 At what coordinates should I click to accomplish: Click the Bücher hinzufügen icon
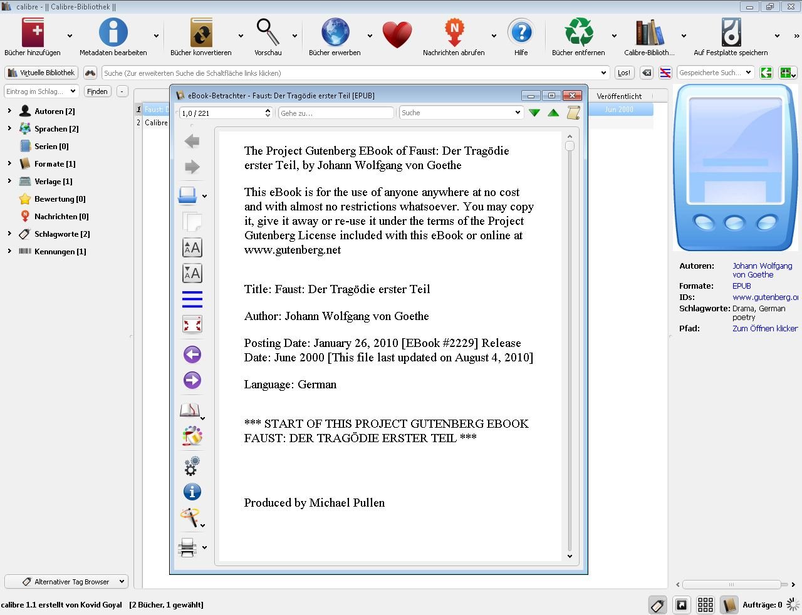click(x=33, y=33)
